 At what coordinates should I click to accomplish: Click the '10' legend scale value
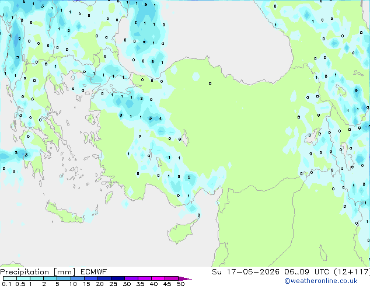[73, 284]
